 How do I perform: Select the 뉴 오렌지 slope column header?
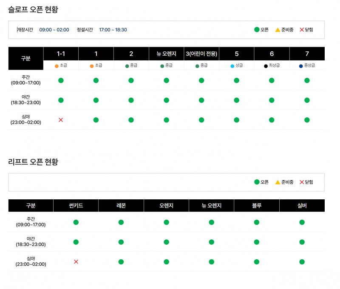tap(166, 54)
